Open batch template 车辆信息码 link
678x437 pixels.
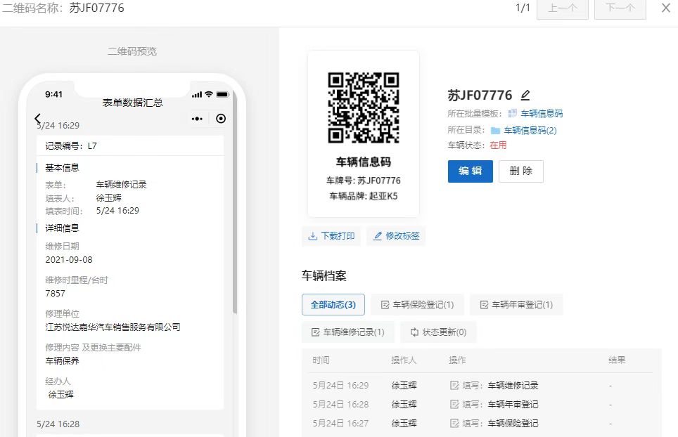(541, 114)
